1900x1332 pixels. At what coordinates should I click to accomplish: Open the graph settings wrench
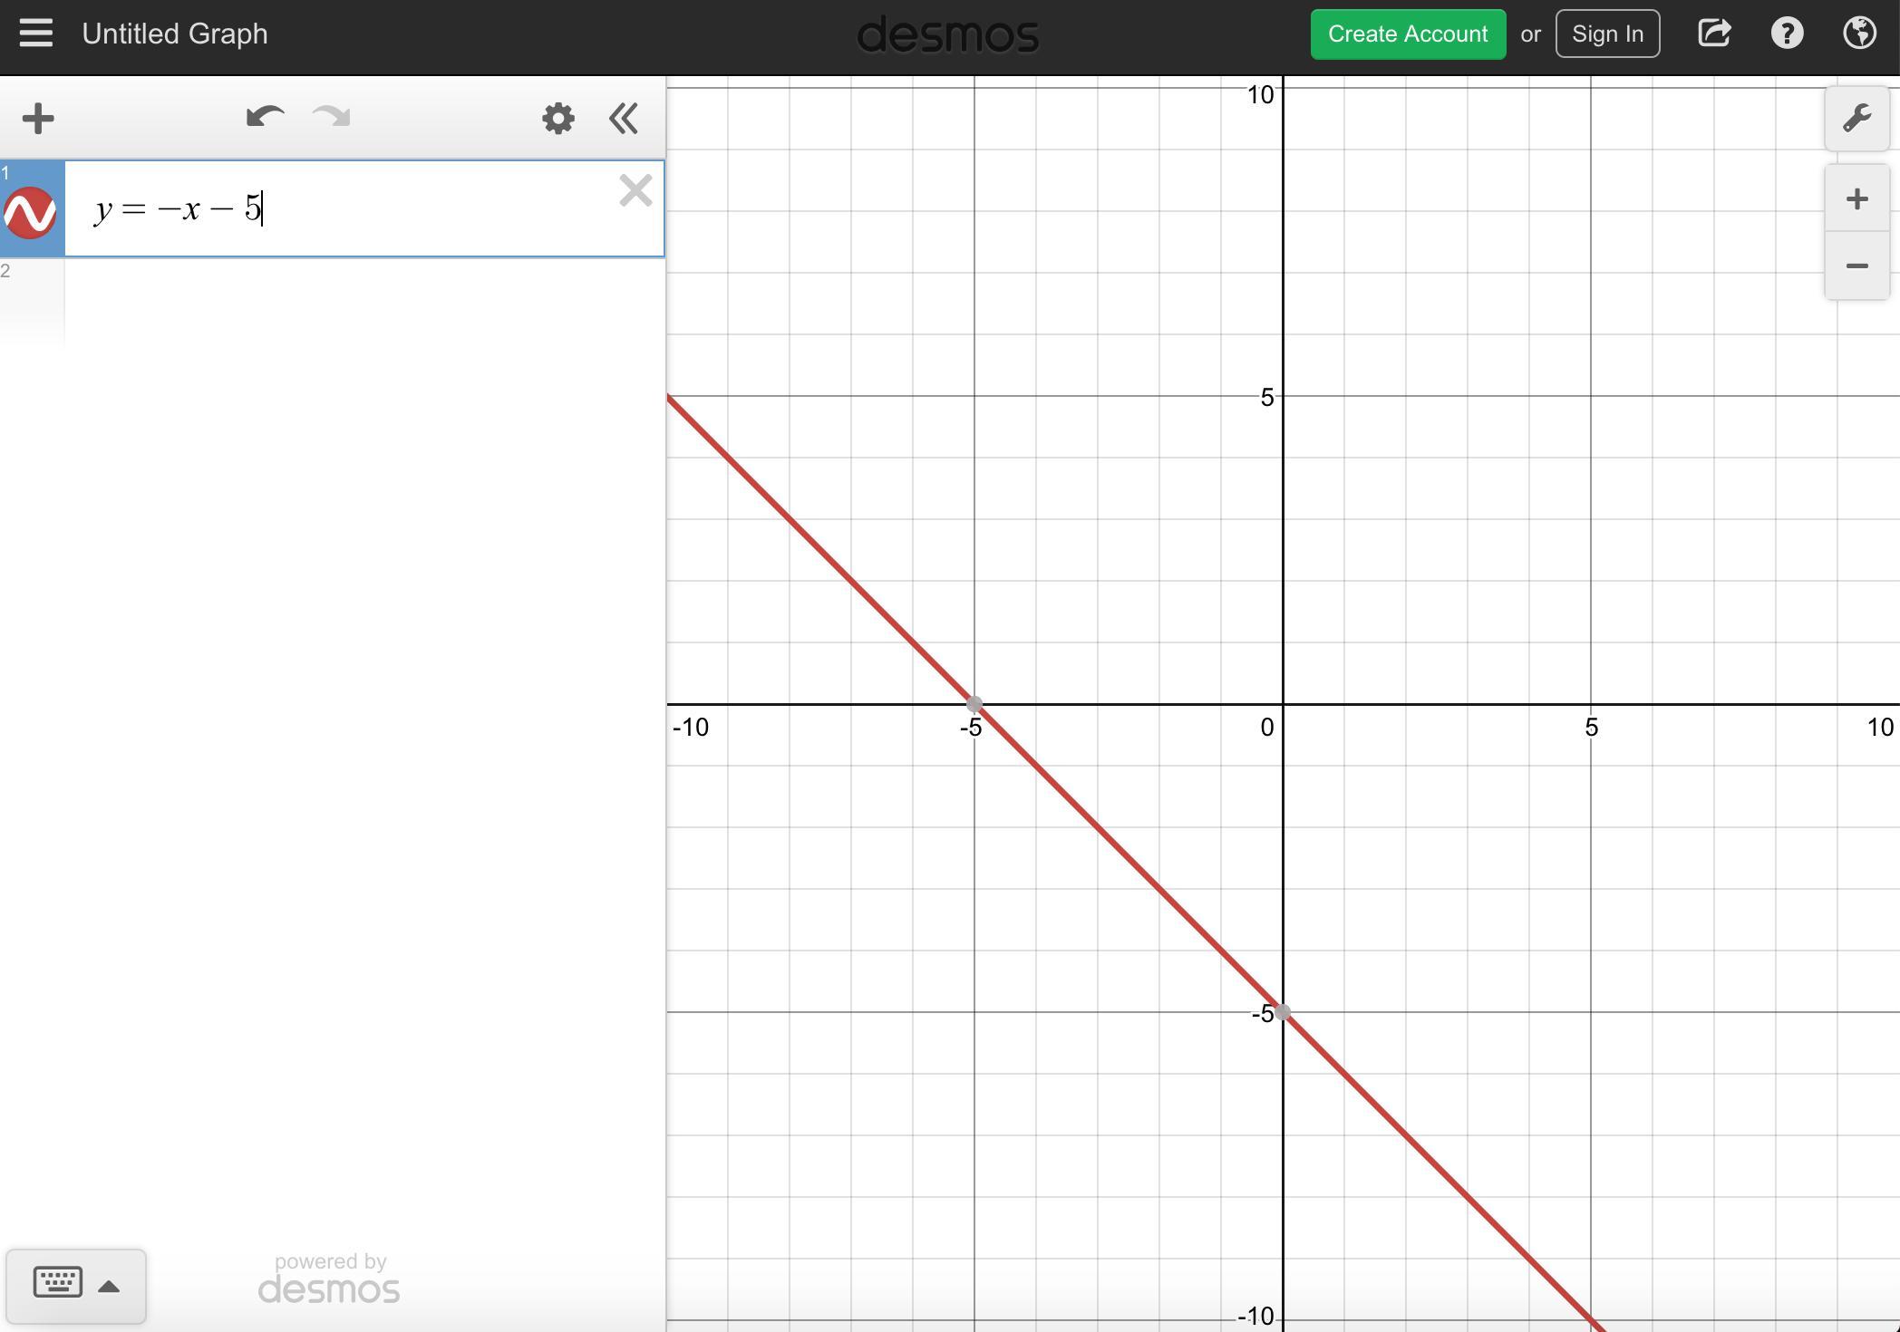tap(1856, 119)
